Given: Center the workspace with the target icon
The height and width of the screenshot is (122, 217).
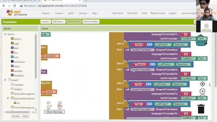Looking at the screenshot, I should pos(202,84).
